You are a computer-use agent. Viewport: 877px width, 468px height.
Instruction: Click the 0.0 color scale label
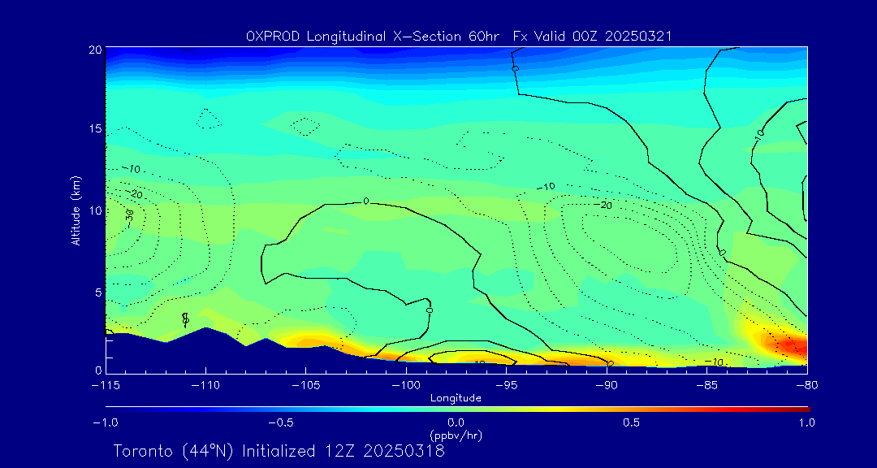(x=457, y=422)
